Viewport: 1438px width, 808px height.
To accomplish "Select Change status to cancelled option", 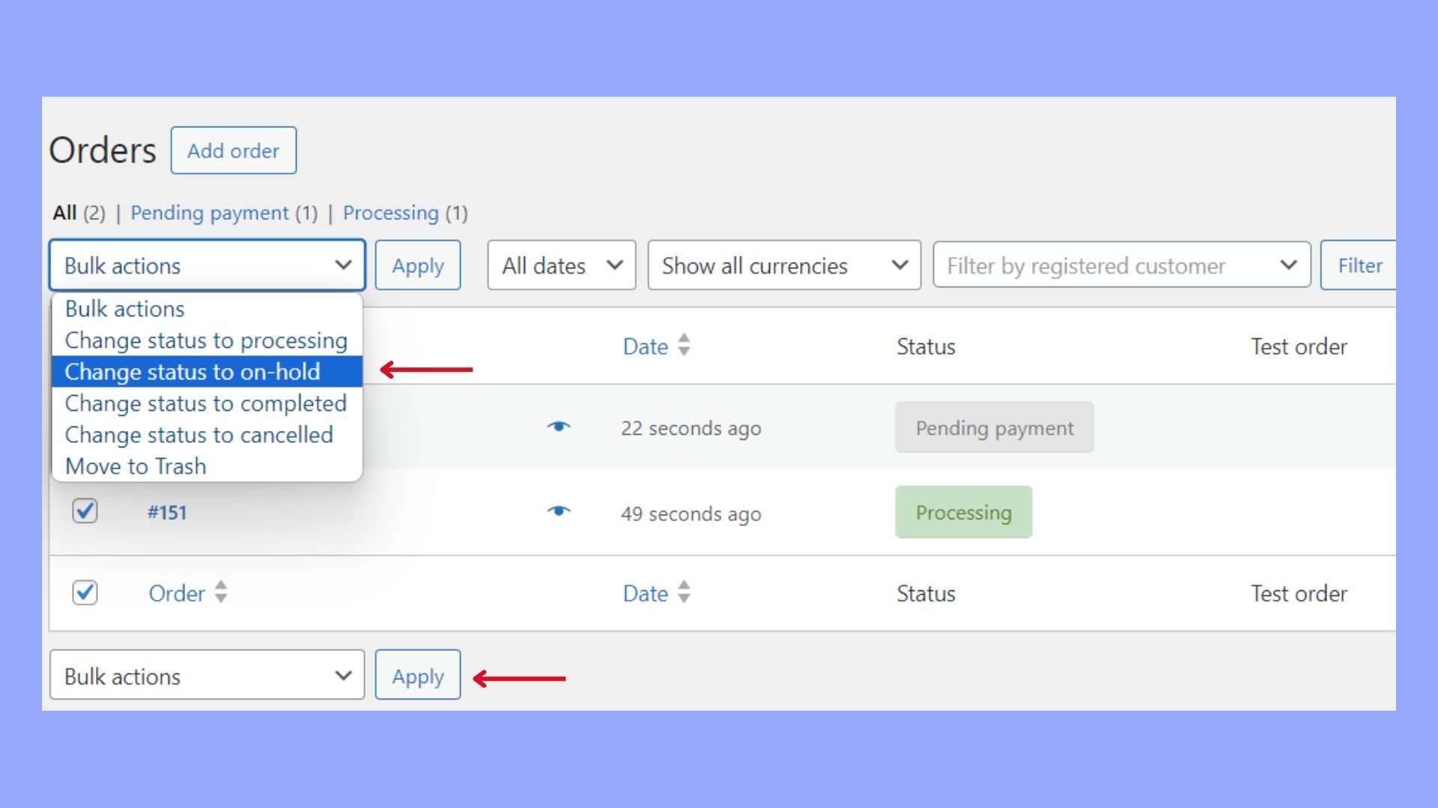I will pos(198,435).
